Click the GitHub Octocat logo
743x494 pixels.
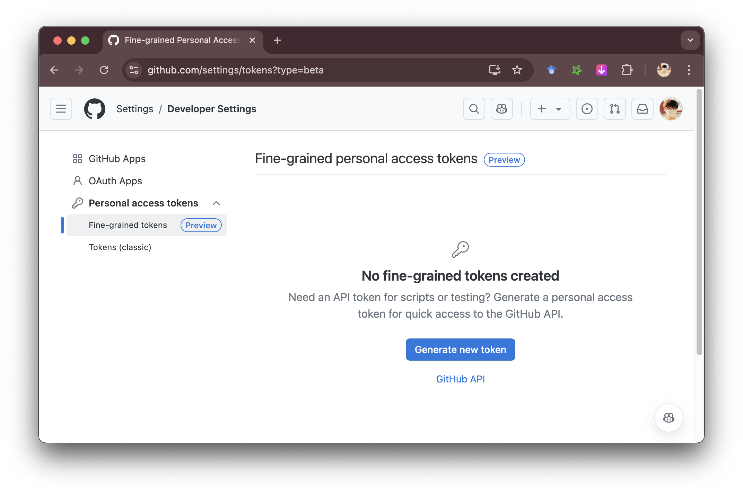[95, 109]
